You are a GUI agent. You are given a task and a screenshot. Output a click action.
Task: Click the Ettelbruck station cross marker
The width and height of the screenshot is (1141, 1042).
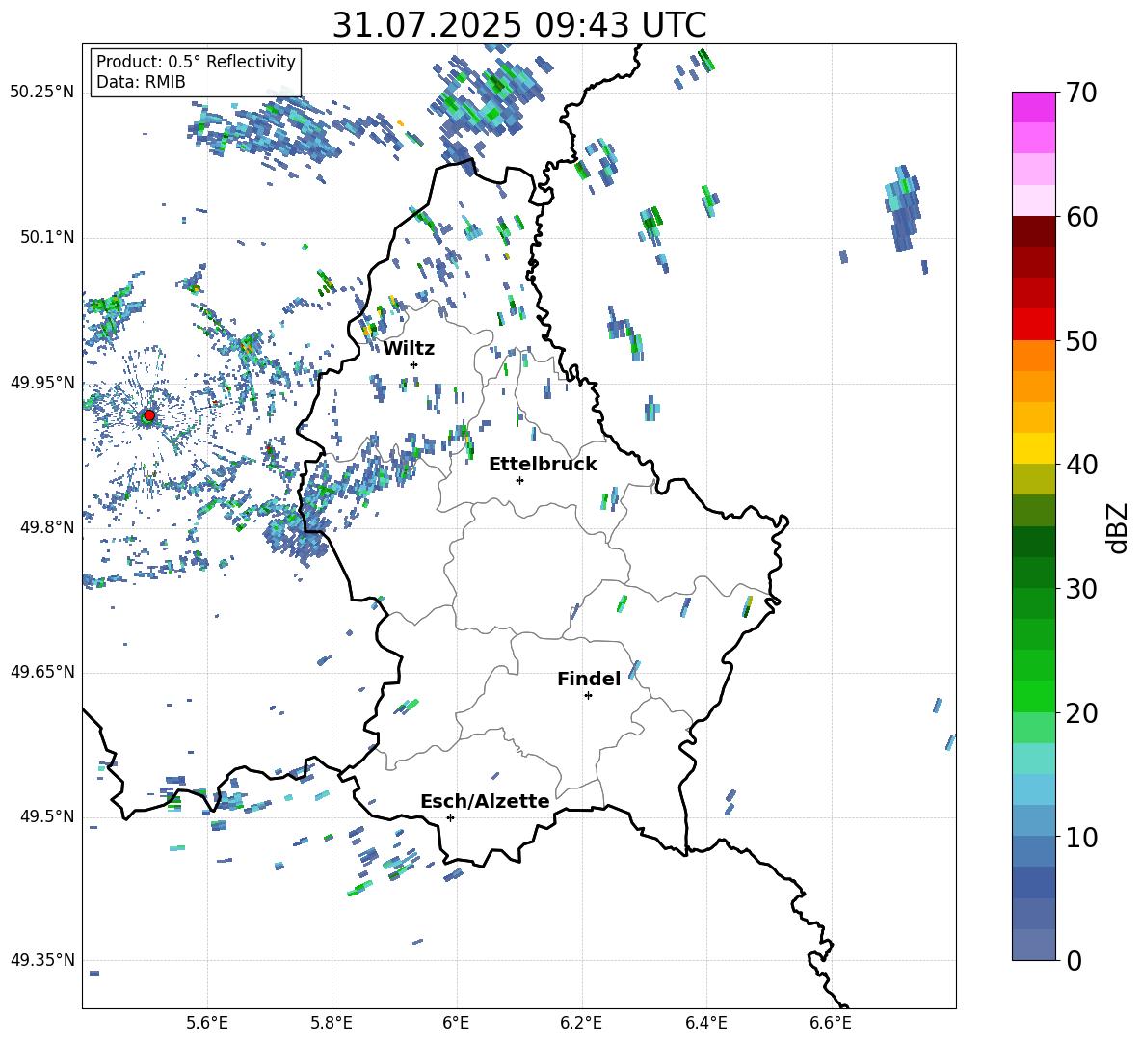click(x=519, y=480)
